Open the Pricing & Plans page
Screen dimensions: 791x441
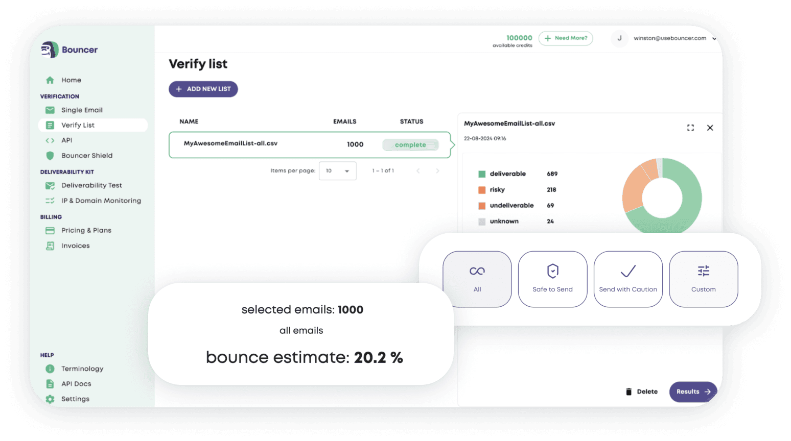pyautogui.click(x=86, y=231)
